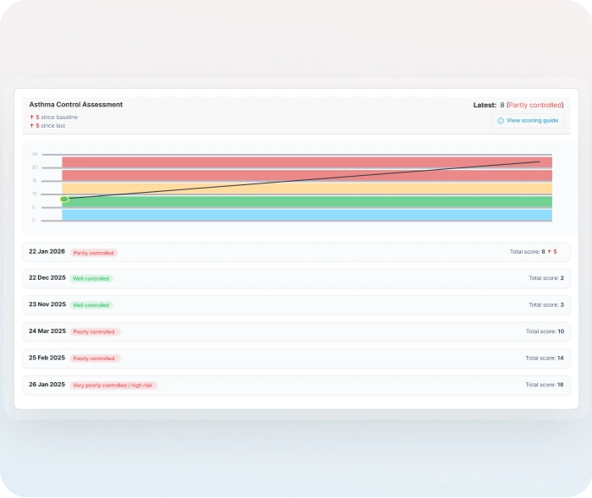Click the Asthma Control Assessment heading
The width and height of the screenshot is (592, 498).
[x=76, y=105]
